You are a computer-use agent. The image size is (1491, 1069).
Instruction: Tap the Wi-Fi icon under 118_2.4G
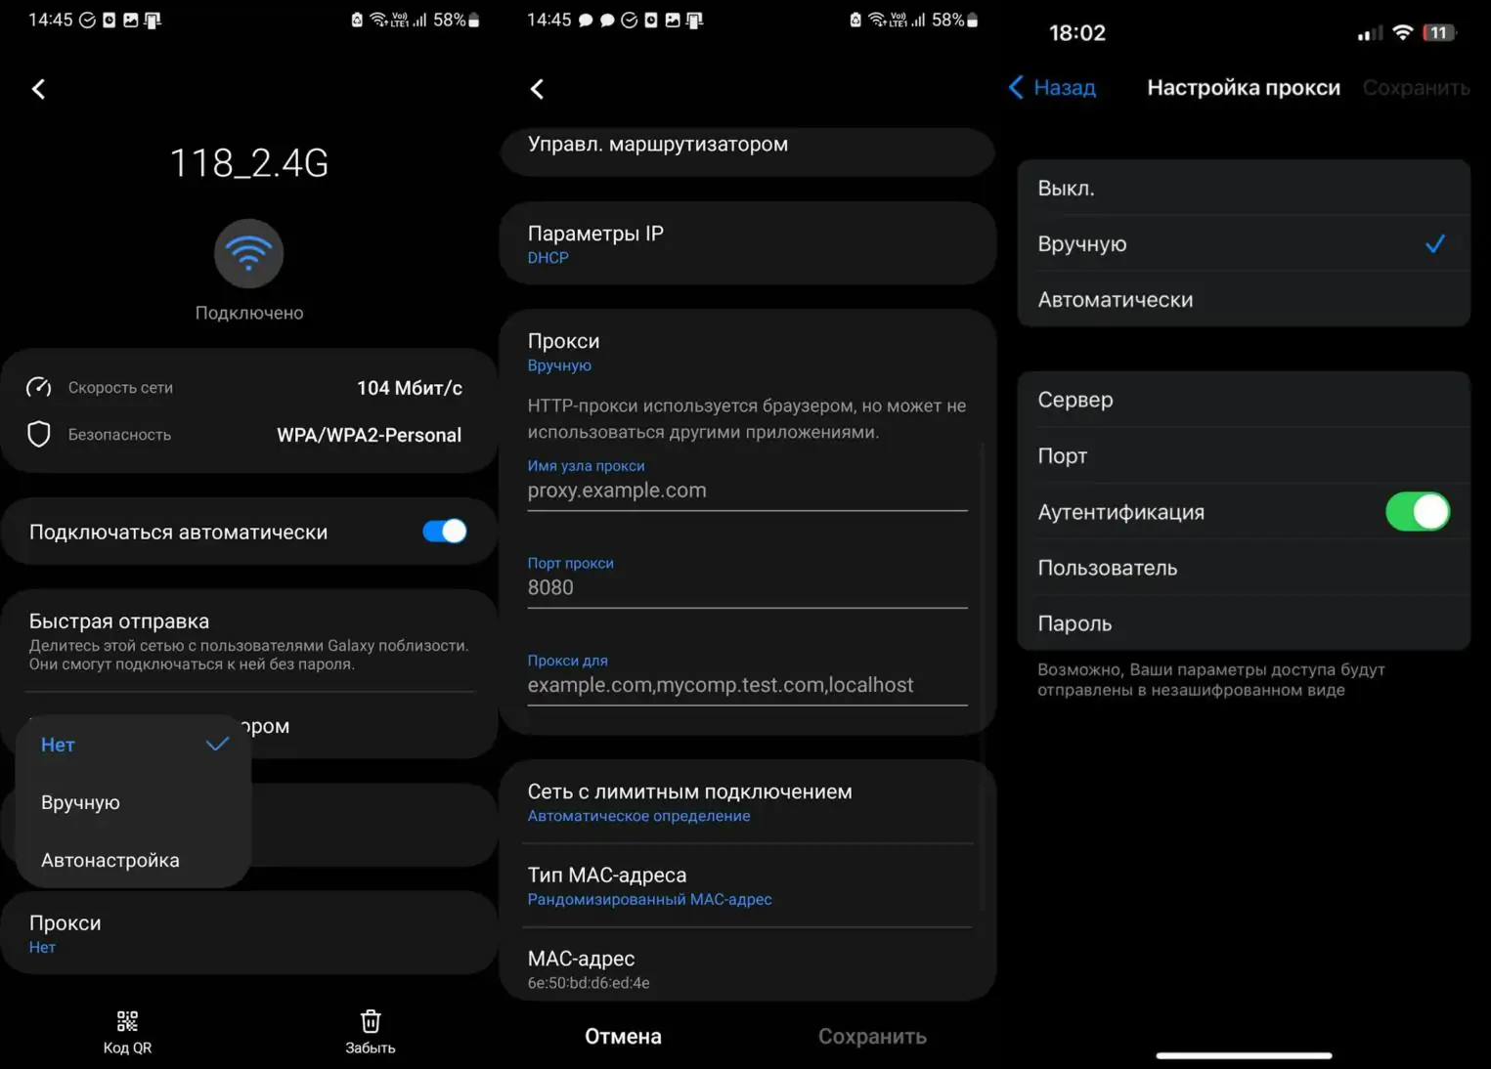pyautogui.click(x=248, y=254)
